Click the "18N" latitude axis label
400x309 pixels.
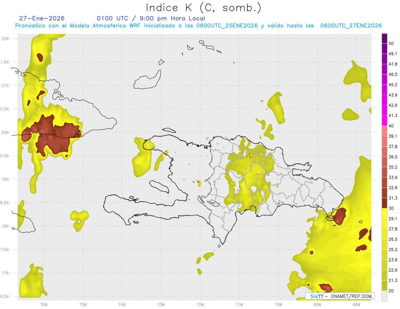click(5, 226)
